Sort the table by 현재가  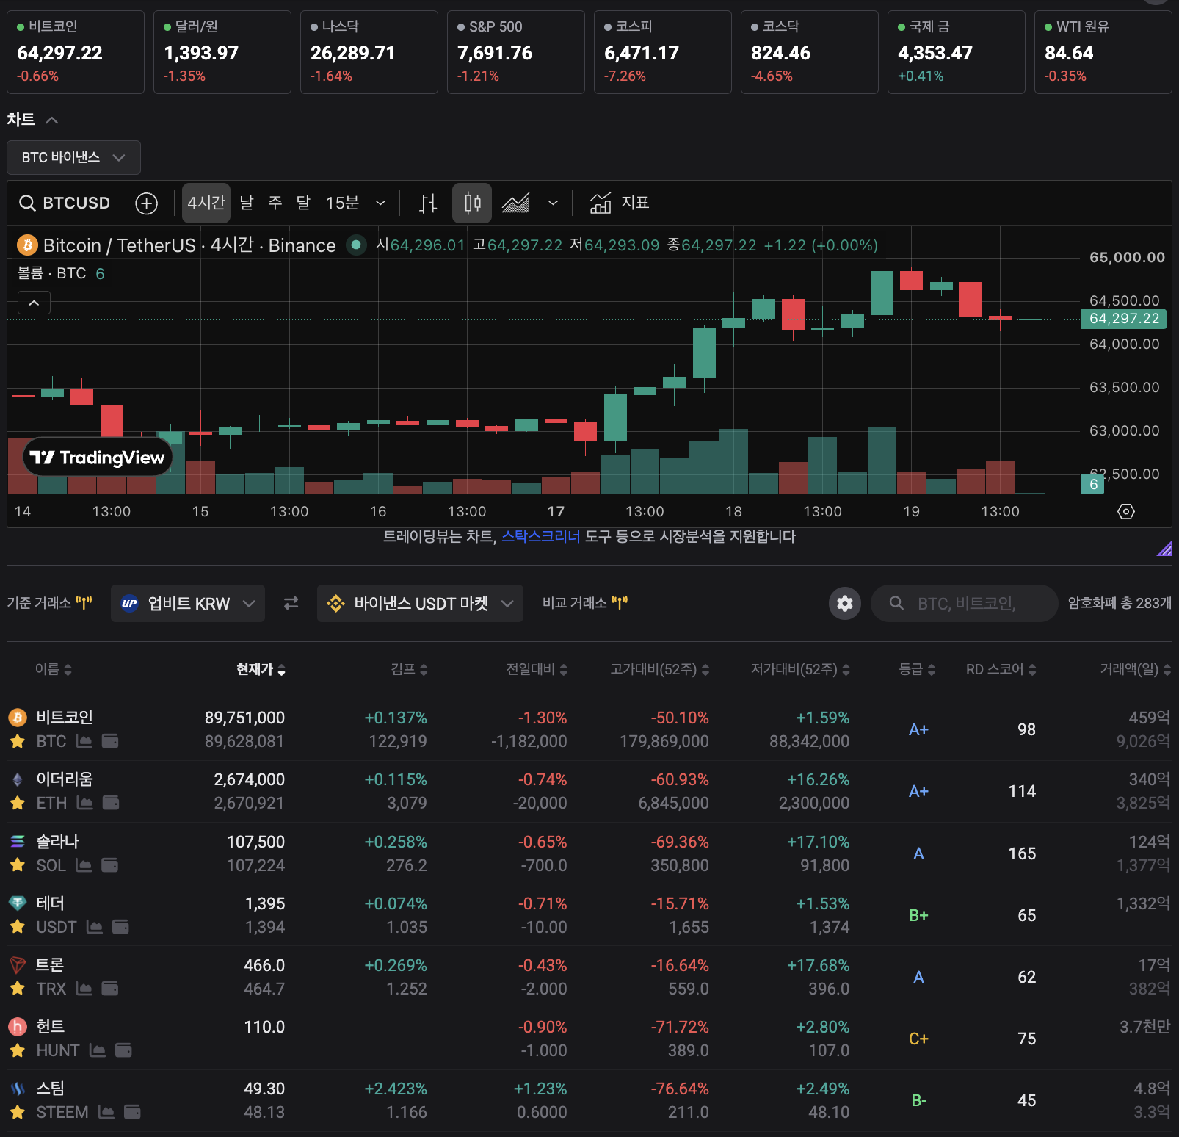pyautogui.click(x=261, y=669)
